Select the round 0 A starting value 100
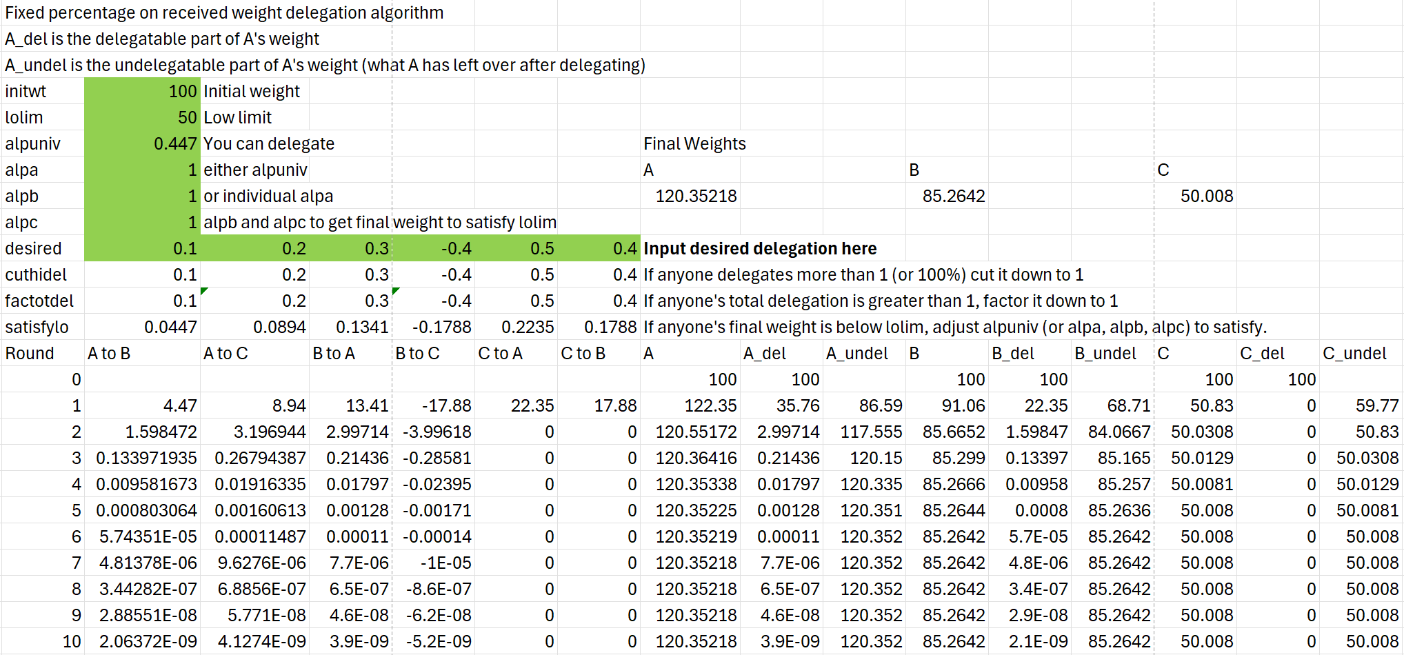Viewport: 1404px width, 655px height. pyautogui.click(x=690, y=379)
